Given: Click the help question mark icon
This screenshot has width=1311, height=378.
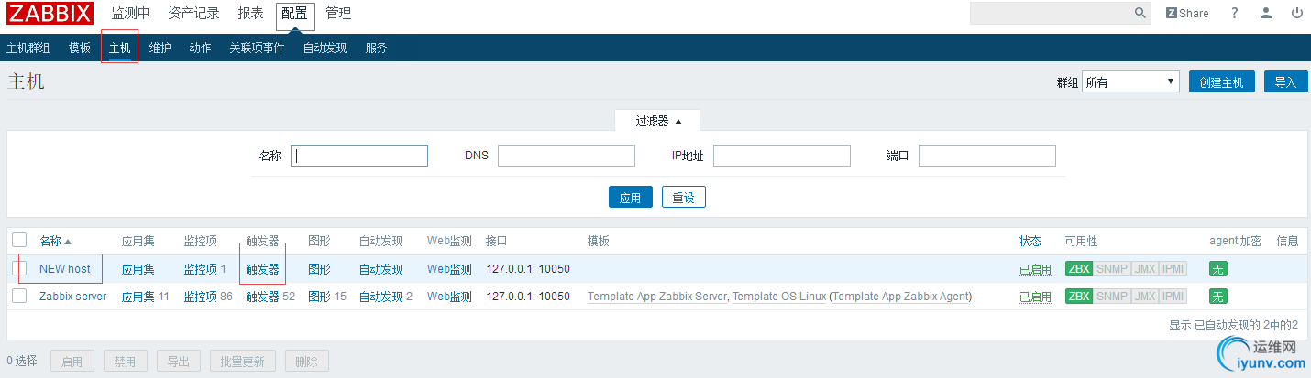Looking at the screenshot, I should (x=1235, y=13).
